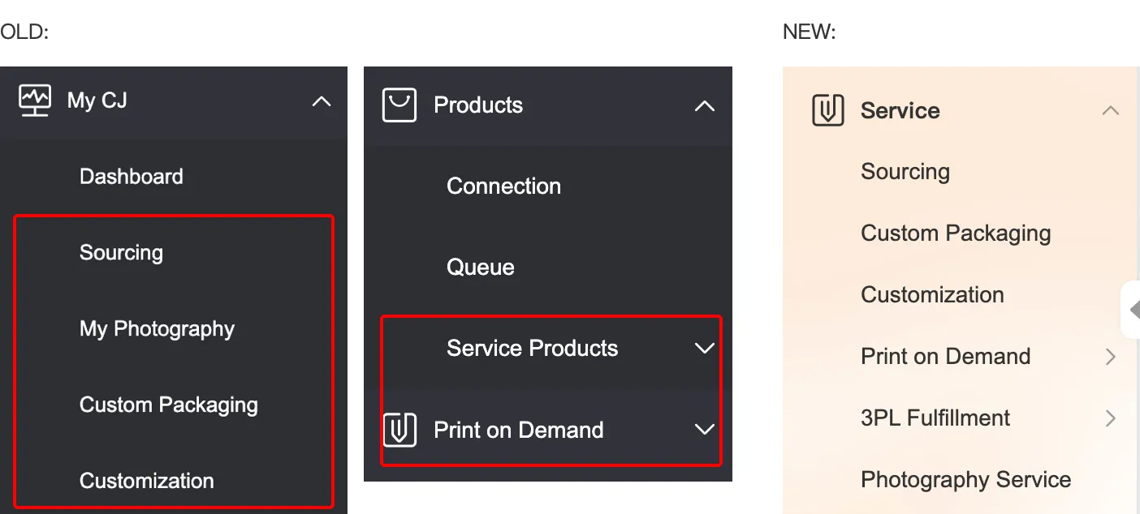Image resolution: width=1140 pixels, height=514 pixels.
Task: Expand light menu Print on Demand arrow
Action: 1110,357
